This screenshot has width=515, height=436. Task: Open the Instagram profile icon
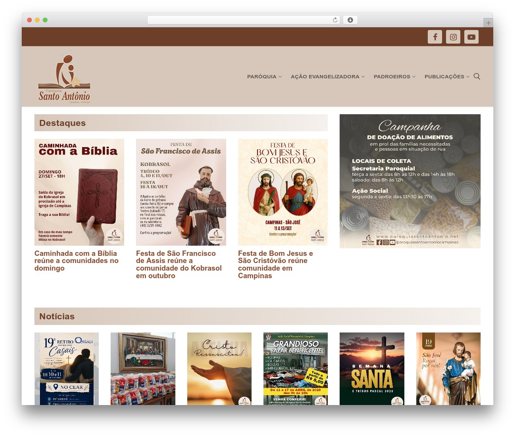(453, 37)
